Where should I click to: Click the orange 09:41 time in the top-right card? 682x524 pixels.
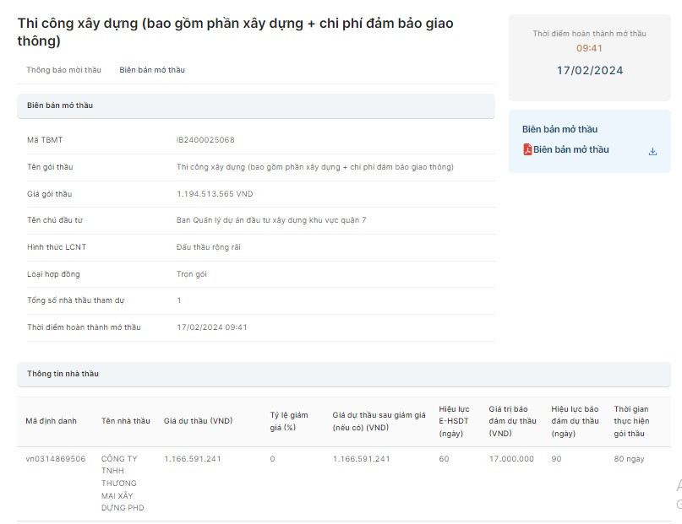tap(589, 49)
